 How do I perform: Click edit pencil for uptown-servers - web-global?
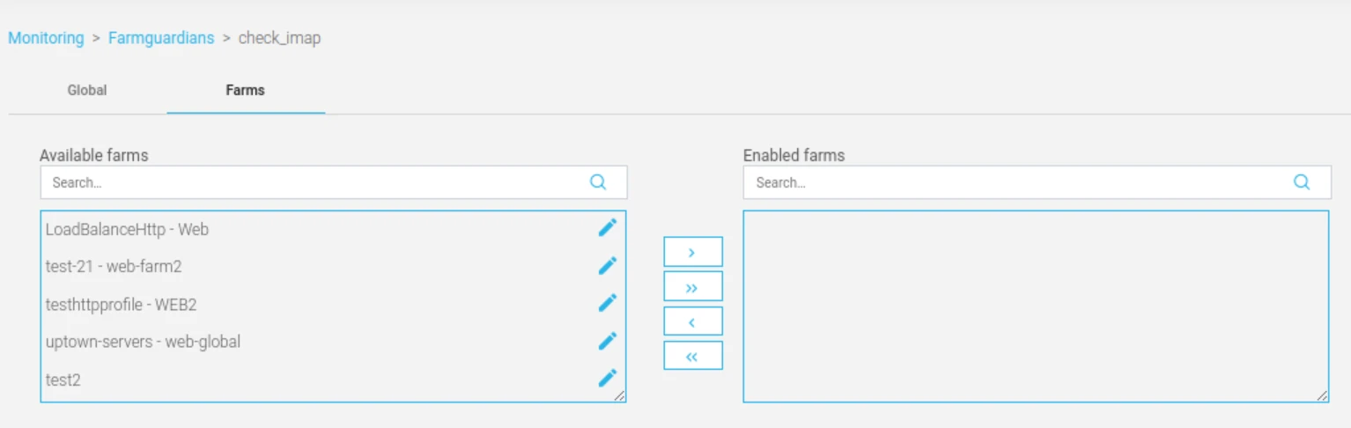point(608,341)
